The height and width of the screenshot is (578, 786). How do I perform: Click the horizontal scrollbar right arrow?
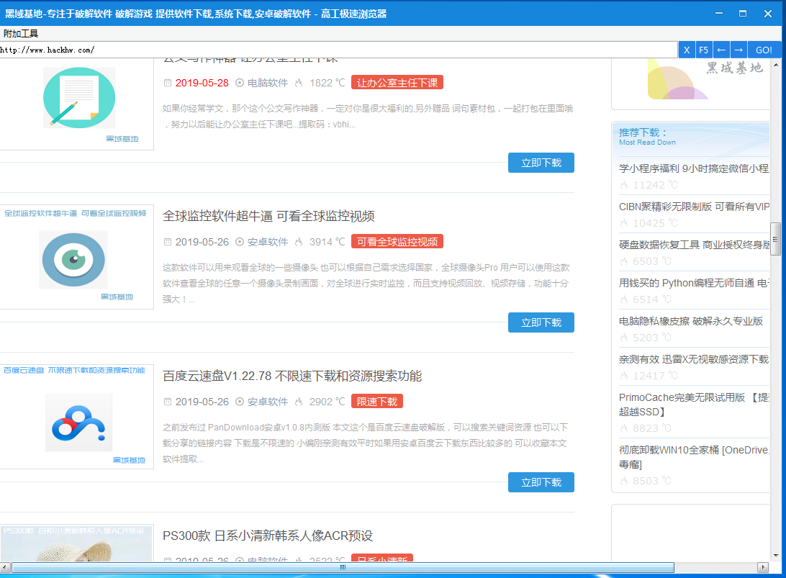(x=762, y=567)
